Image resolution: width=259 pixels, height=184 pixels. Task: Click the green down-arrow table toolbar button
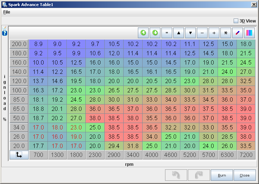155,33
